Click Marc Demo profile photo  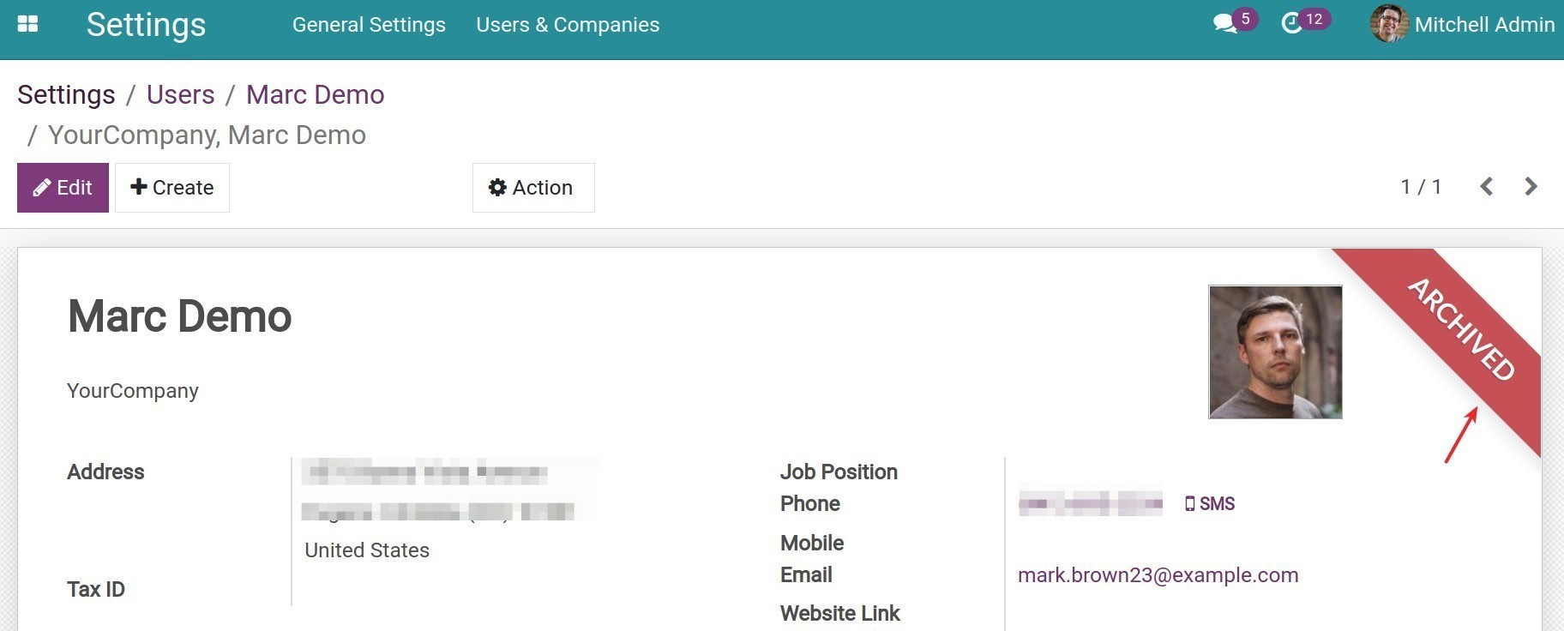tap(1275, 352)
